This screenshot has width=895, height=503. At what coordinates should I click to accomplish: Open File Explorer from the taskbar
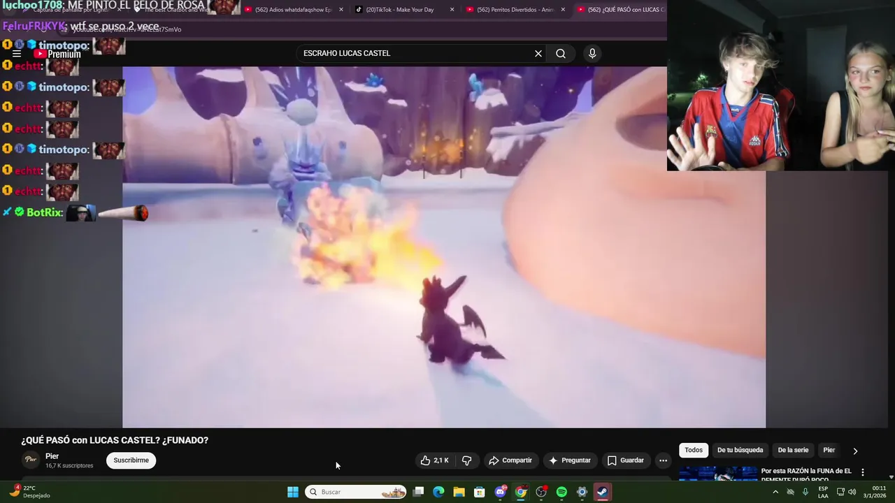(459, 492)
